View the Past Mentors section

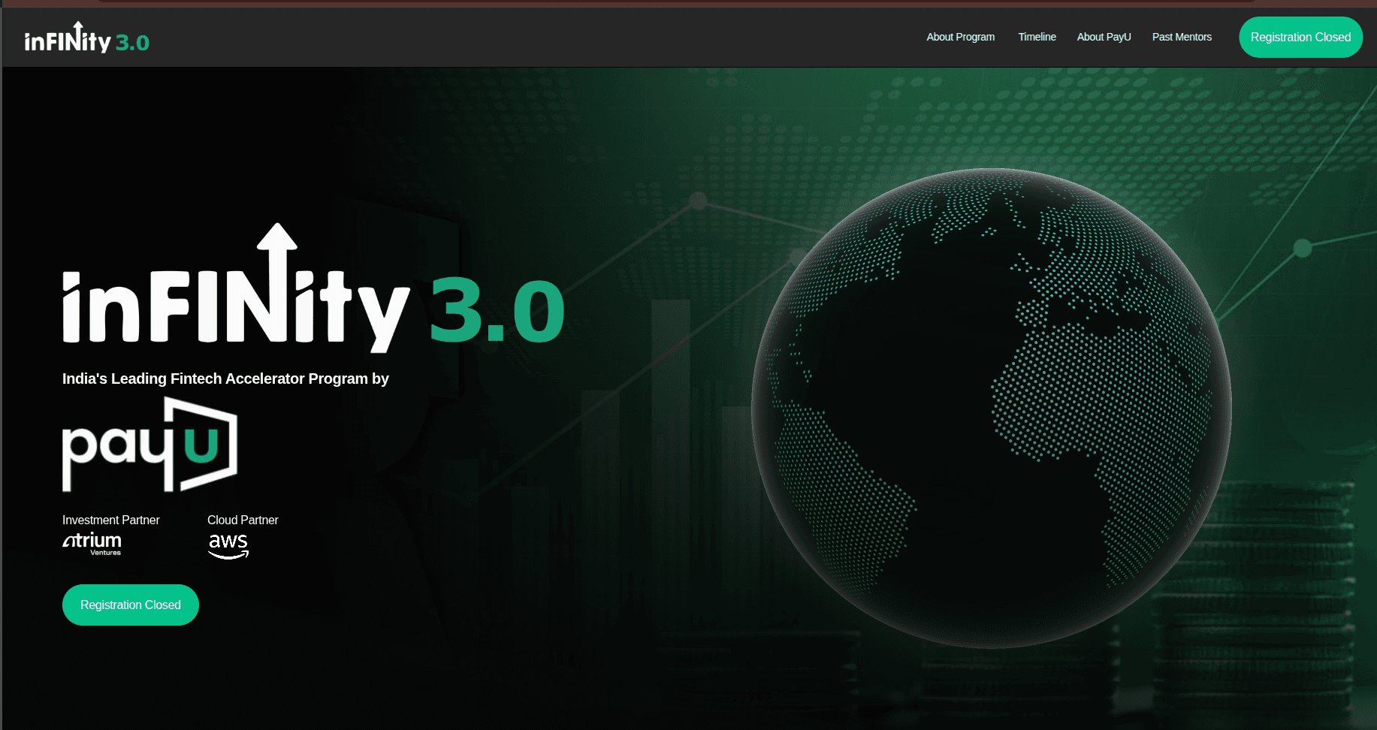(x=1182, y=37)
